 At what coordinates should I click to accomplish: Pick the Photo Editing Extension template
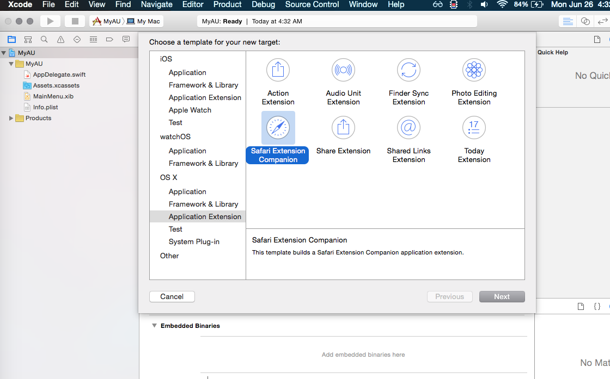coord(474,82)
